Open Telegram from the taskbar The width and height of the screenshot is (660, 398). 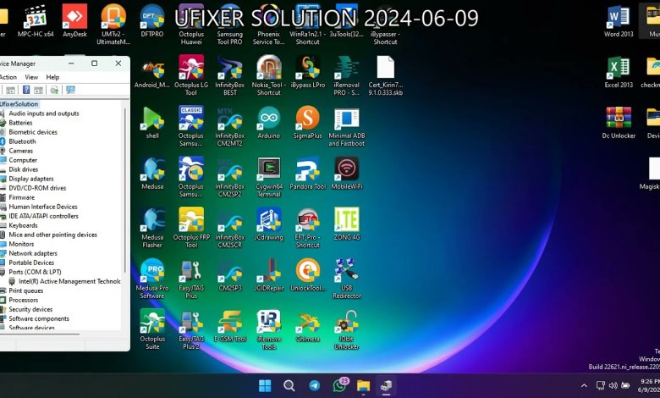click(x=314, y=386)
